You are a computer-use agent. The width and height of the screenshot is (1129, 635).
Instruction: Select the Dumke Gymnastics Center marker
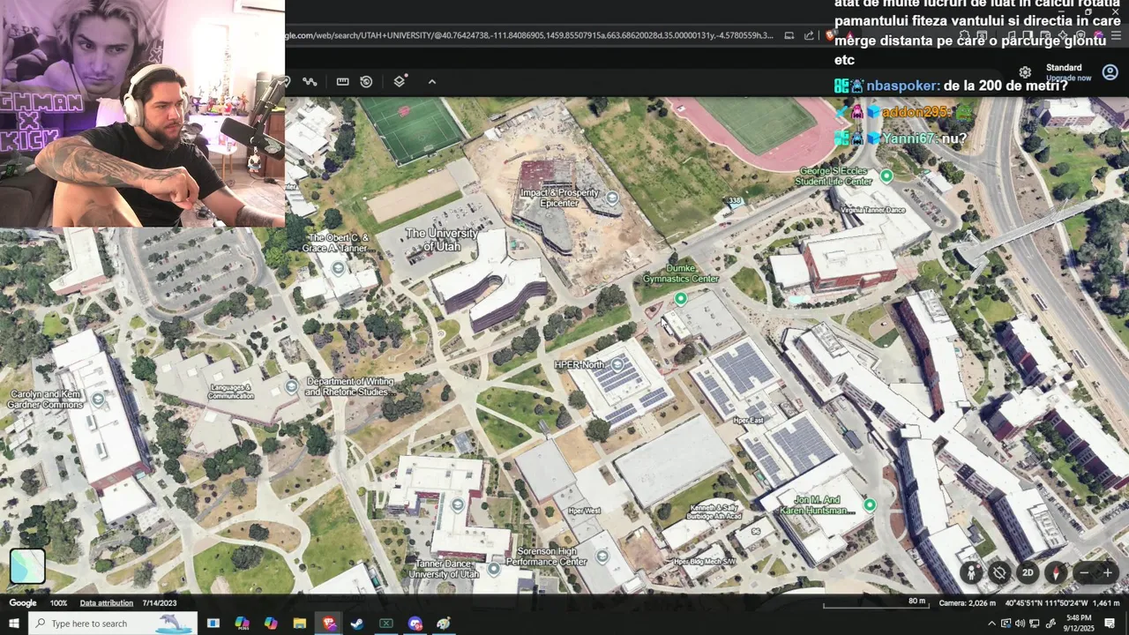point(680,299)
